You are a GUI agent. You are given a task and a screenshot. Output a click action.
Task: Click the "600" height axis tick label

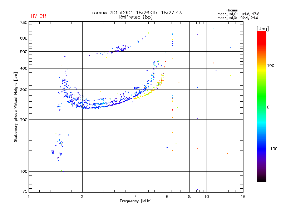(x=24, y=38)
